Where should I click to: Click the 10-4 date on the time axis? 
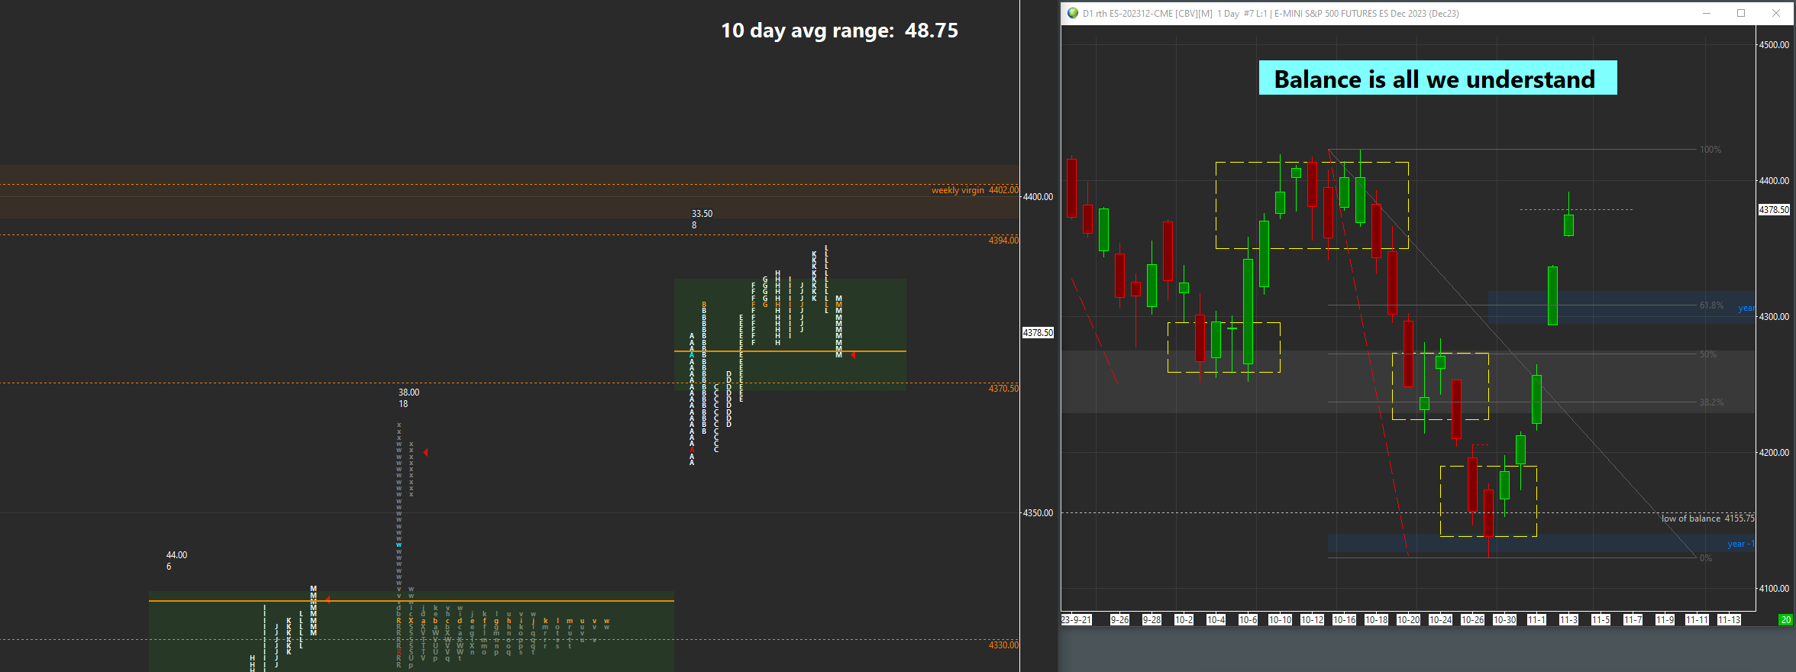click(x=1216, y=620)
